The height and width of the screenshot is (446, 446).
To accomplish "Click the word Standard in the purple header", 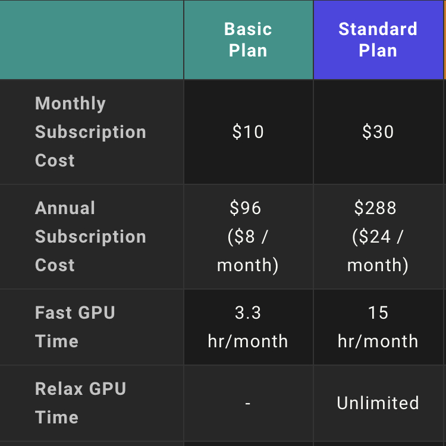I will point(378,29).
